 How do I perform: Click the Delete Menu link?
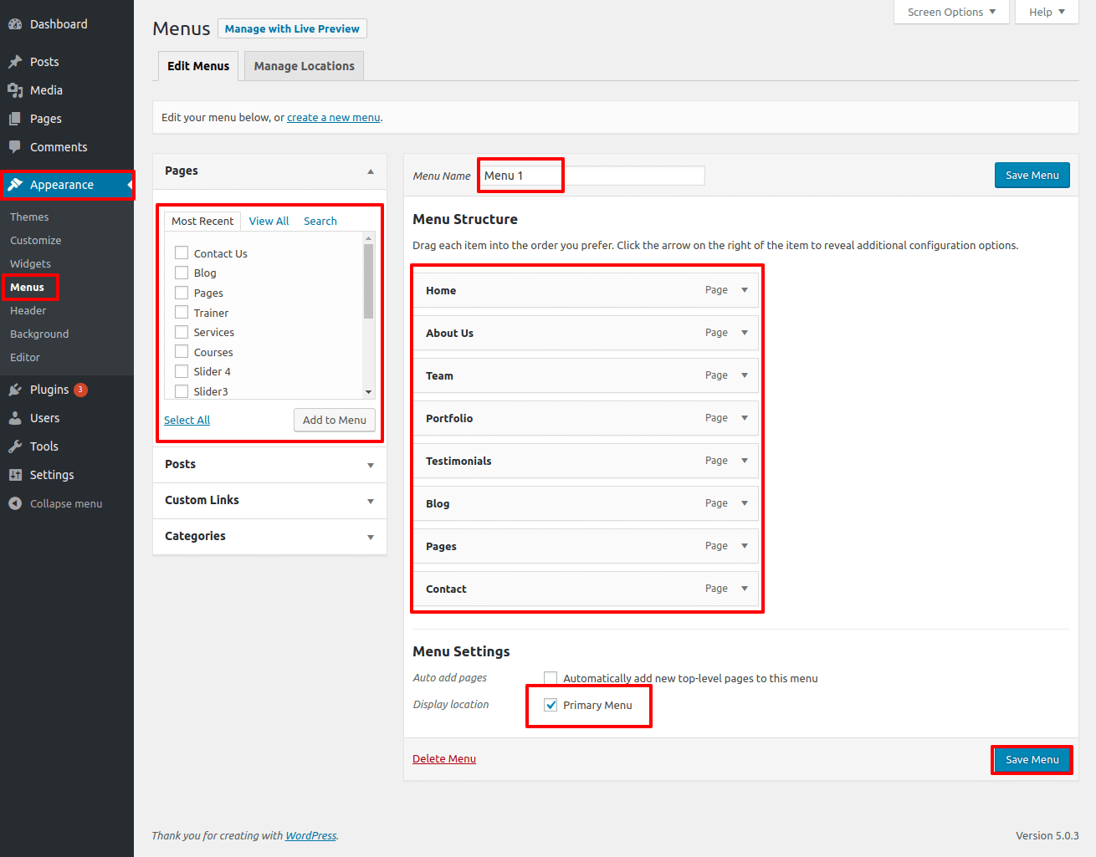[443, 759]
